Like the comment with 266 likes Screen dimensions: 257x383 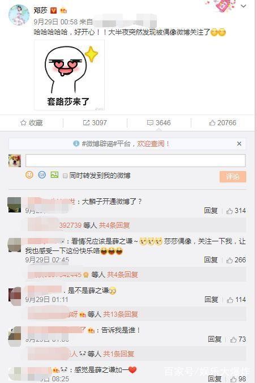tap(229, 260)
